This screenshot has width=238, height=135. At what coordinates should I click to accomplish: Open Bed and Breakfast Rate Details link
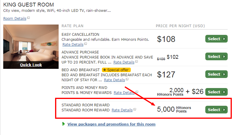pos(115,80)
